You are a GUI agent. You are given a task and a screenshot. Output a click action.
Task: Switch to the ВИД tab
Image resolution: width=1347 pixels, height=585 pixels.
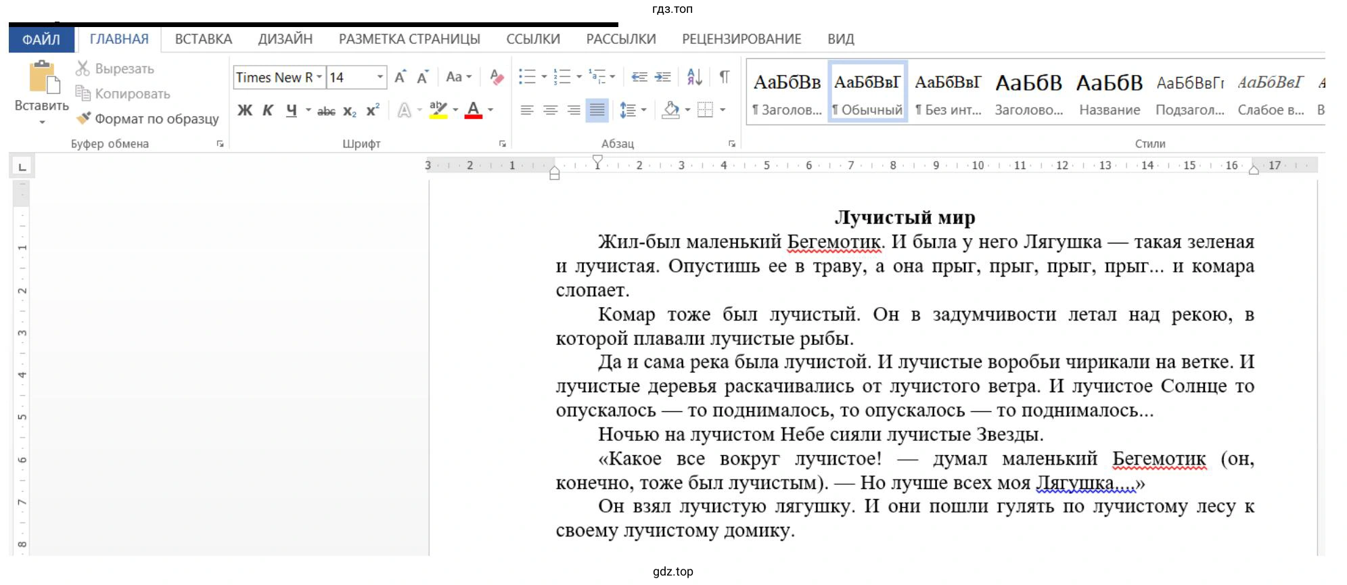tap(841, 39)
